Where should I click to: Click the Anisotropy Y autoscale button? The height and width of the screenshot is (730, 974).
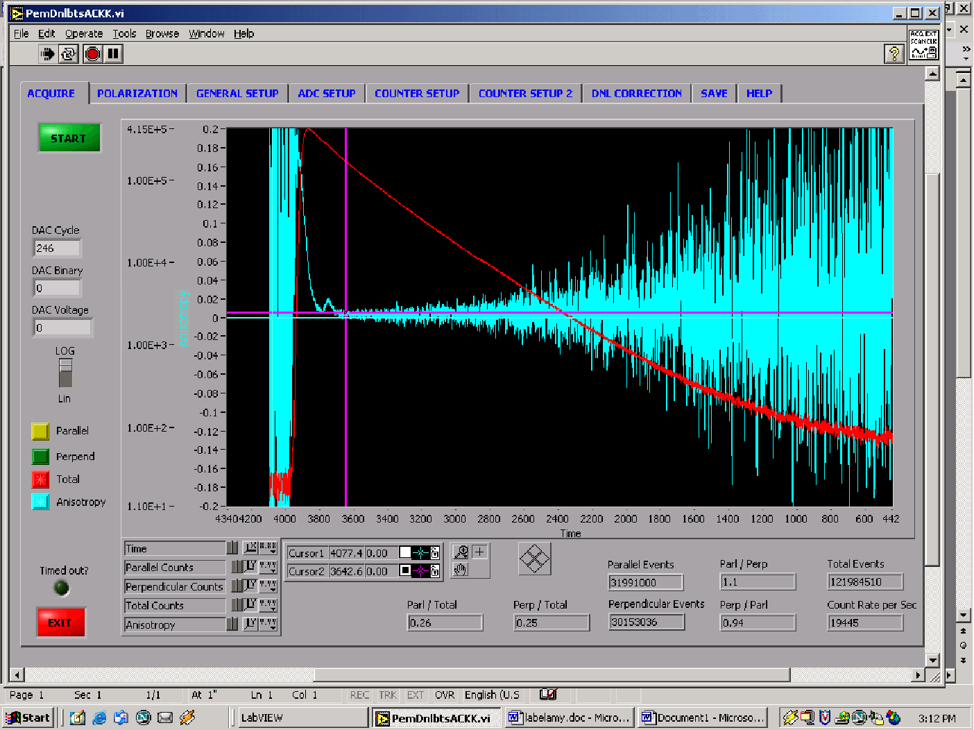[x=250, y=624]
